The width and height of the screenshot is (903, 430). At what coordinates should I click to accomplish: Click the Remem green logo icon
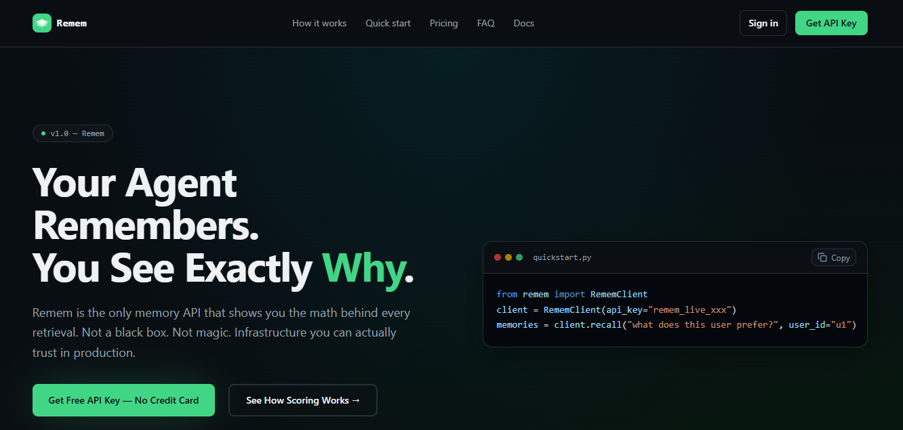[x=42, y=23]
